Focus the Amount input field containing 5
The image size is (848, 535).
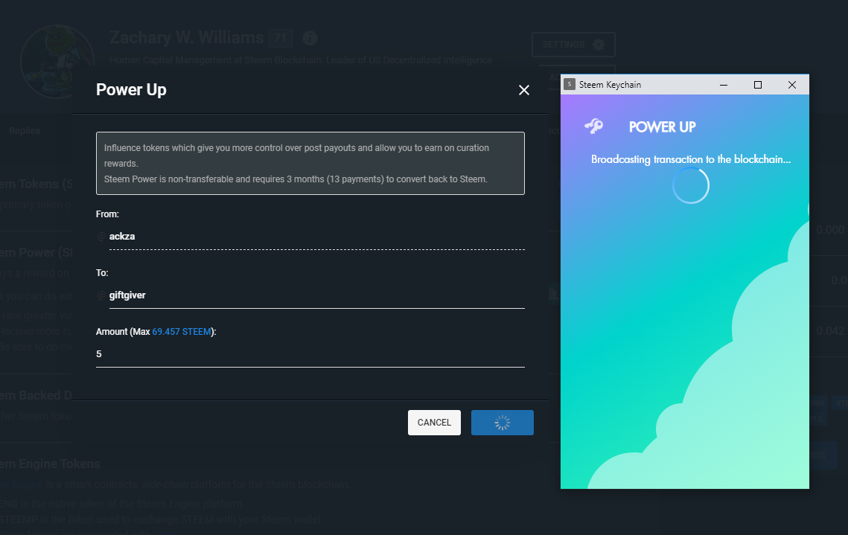(310, 354)
